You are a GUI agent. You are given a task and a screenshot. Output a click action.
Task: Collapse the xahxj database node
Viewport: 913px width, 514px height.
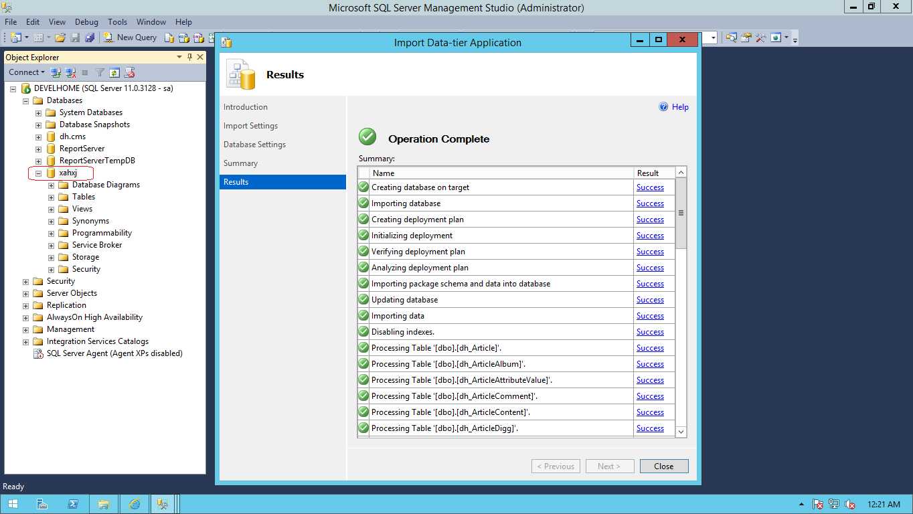[38, 173]
